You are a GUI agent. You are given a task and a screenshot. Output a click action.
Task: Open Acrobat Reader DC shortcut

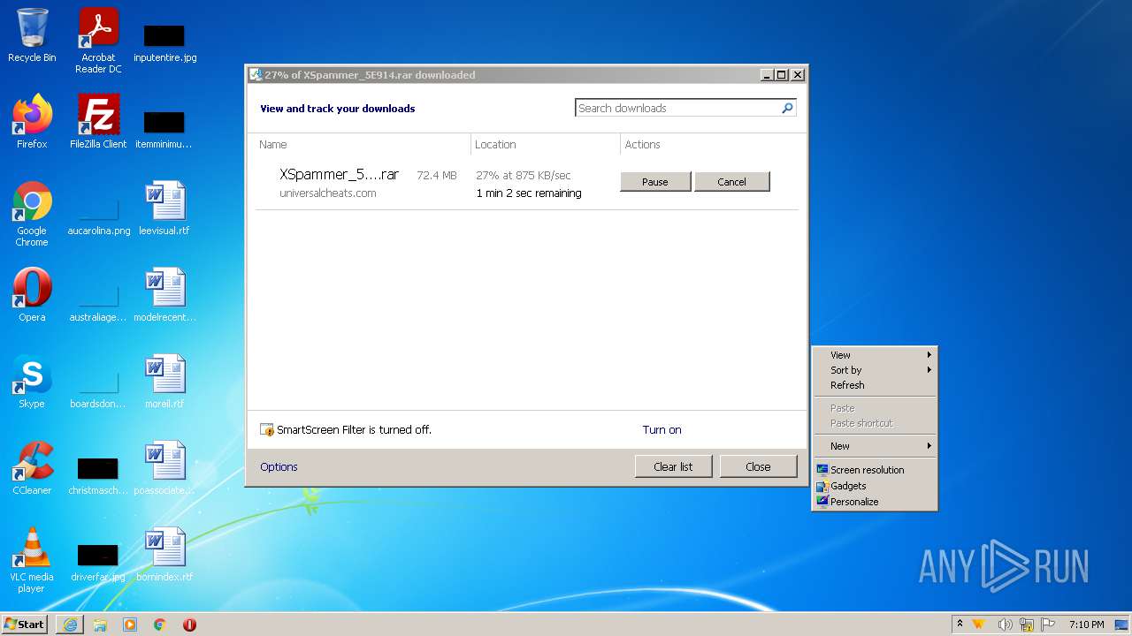tap(98, 41)
